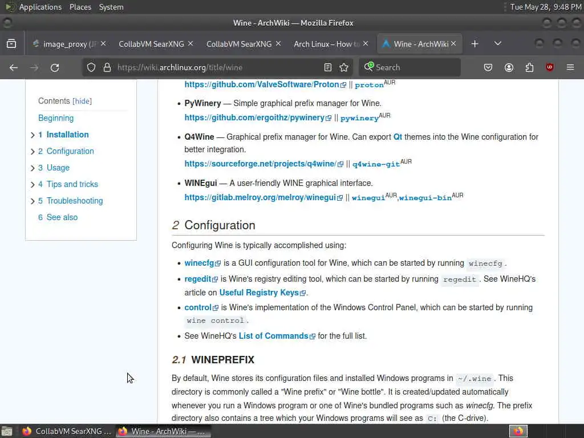Viewport: 584px width, 438px height.
Task: Bookmark this page with the star icon
Action: click(344, 67)
